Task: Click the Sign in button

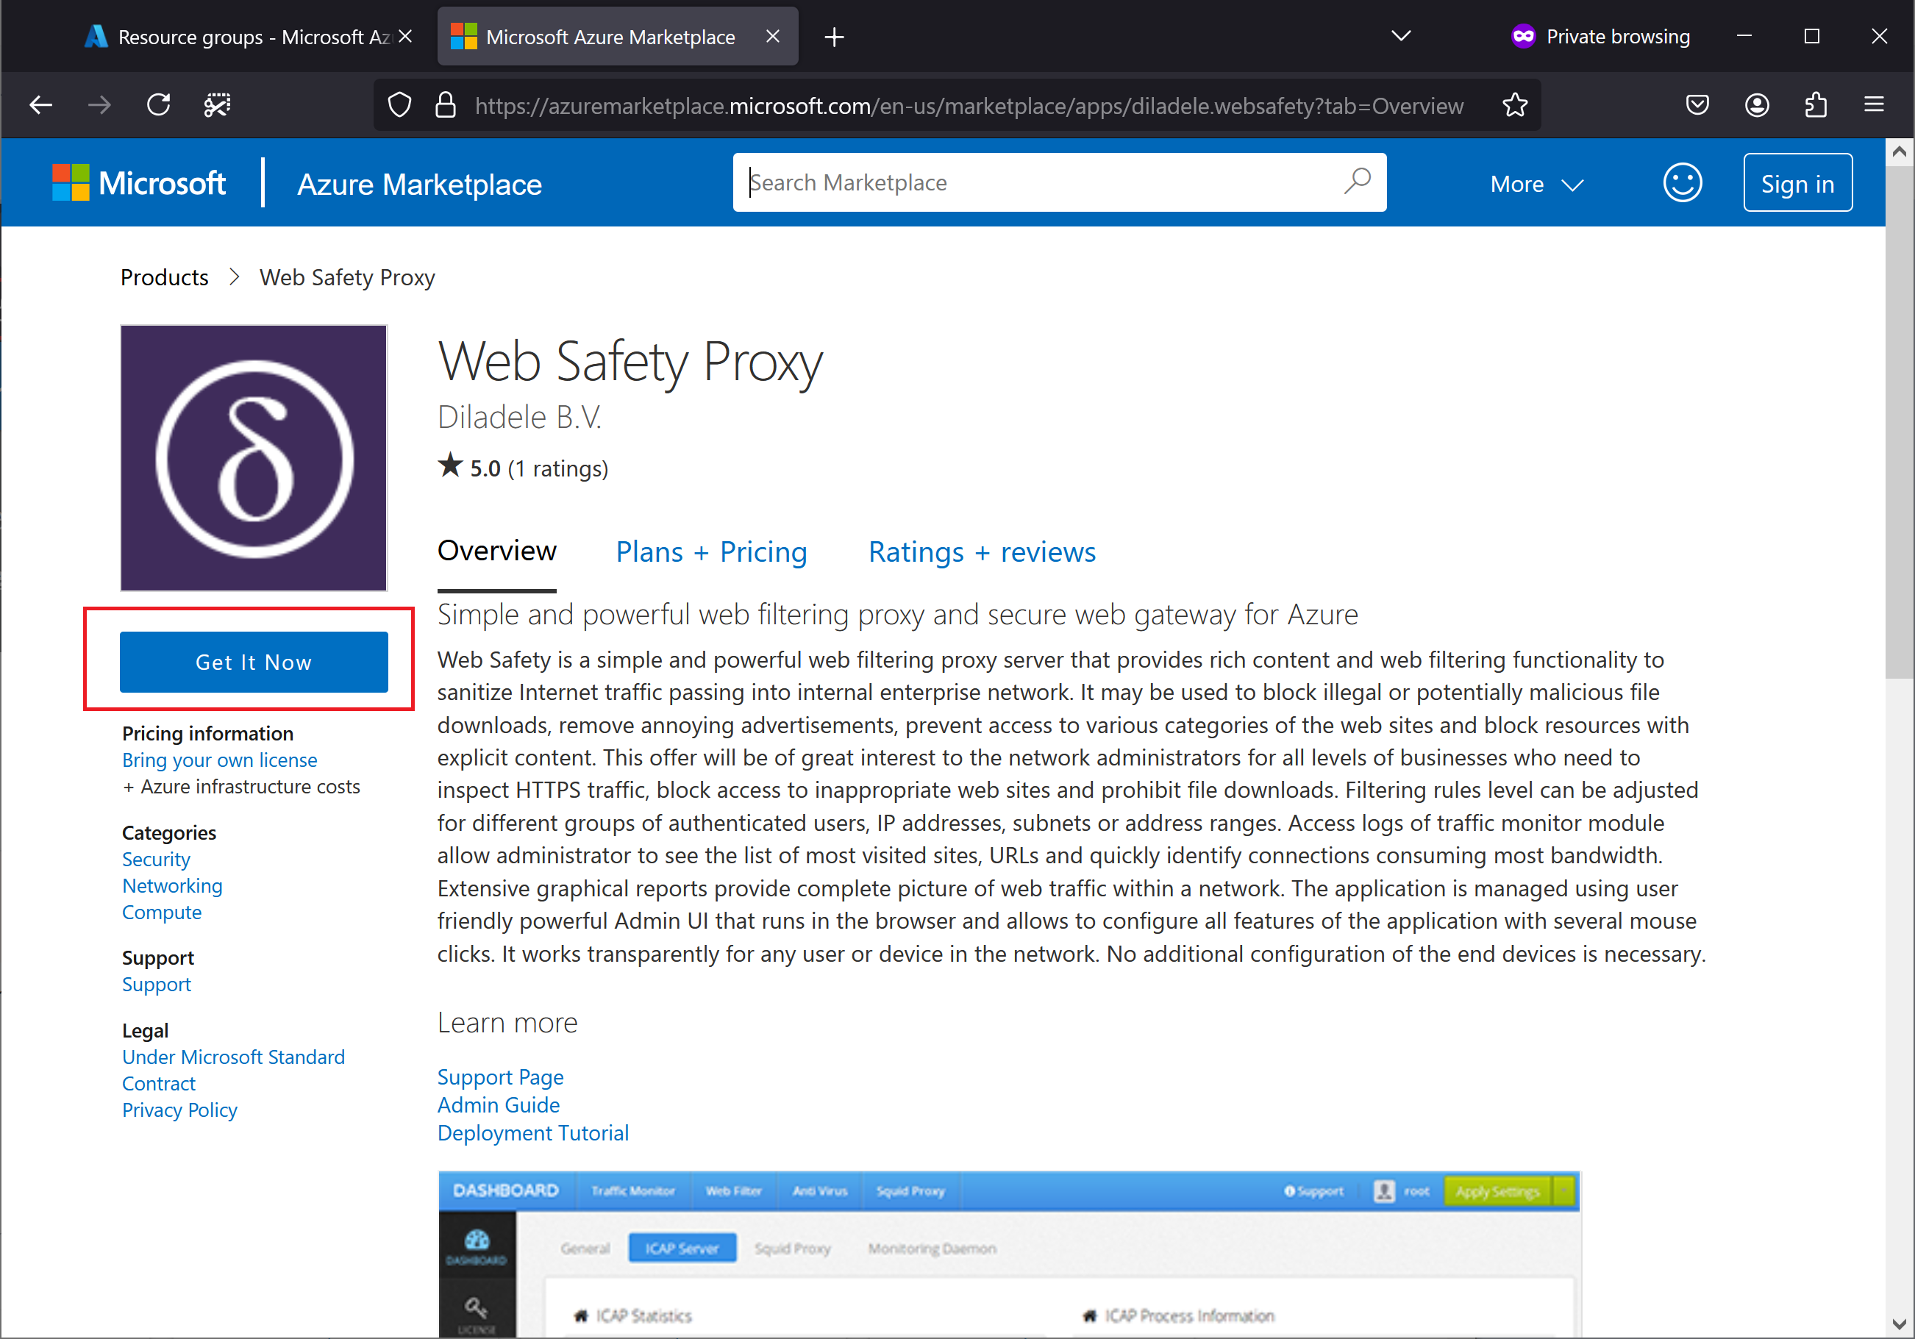Action: tap(1797, 182)
